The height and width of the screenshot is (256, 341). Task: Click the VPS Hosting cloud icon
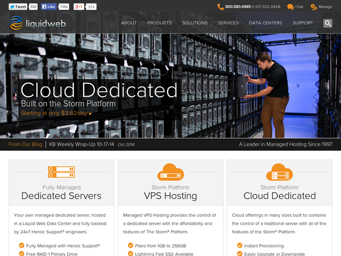coord(170,172)
